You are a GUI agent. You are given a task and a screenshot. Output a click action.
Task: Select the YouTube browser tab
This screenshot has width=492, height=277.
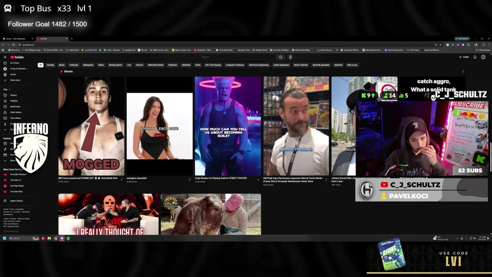[52, 38]
